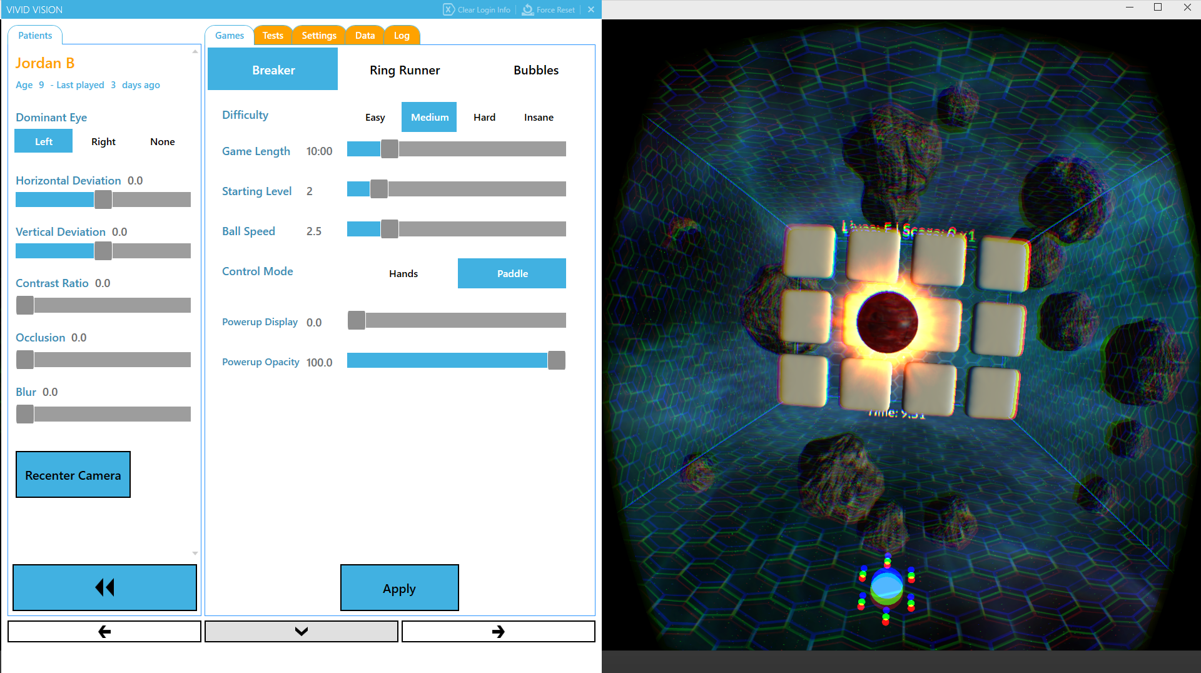Select the Ring Runner game
Screen dimensions: 1201x673
coord(405,70)
